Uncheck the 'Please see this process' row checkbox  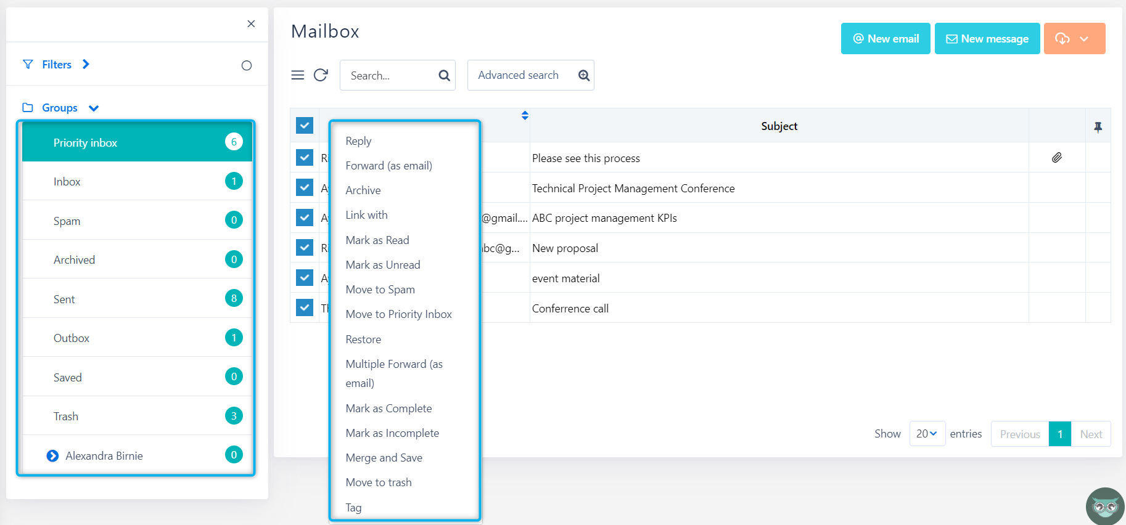tap(305, 157)
